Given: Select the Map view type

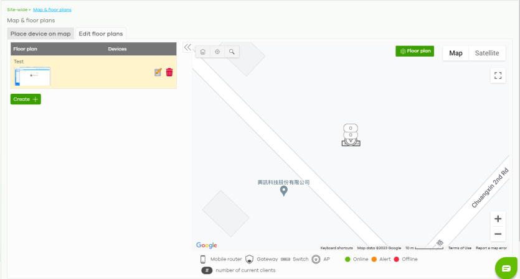Looking at the screenshot, I should (x=456, y=53).
